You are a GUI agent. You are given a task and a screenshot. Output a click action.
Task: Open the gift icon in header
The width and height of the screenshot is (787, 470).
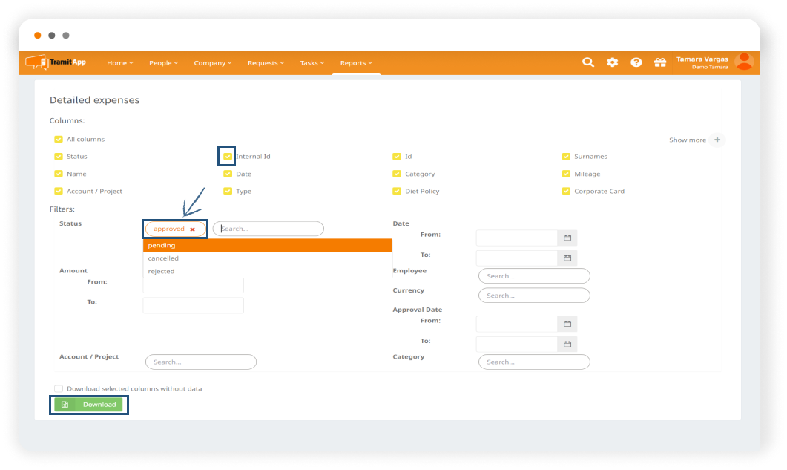tap(659, 63)
